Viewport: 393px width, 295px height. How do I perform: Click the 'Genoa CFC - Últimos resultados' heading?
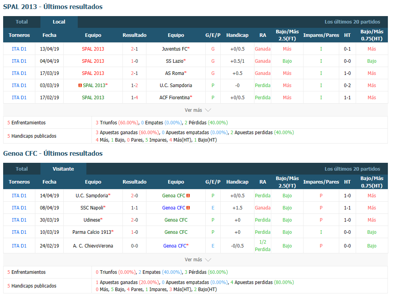(x=53, y=153)
